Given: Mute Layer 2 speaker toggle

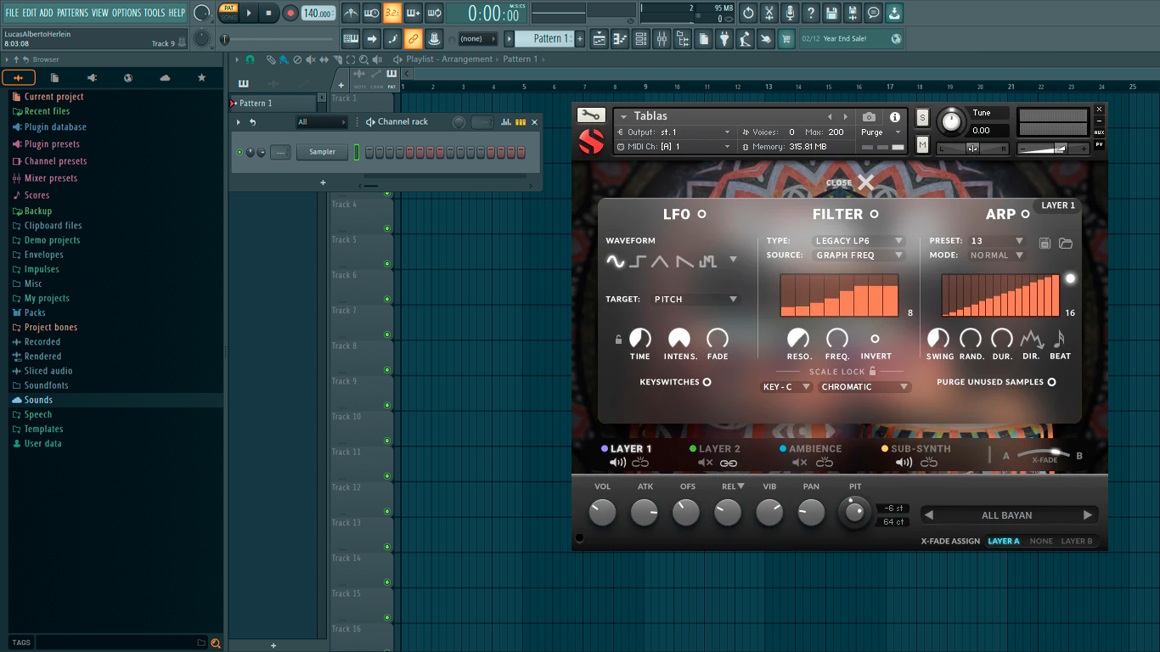Looking at the screenshot, I should [705, 463].
